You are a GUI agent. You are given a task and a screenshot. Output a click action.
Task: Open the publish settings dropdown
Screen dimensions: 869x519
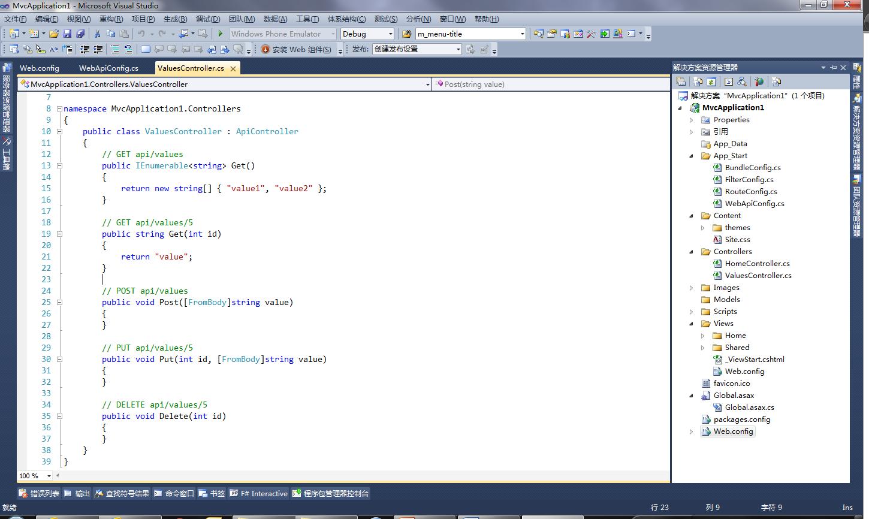(x=458, y=49)
